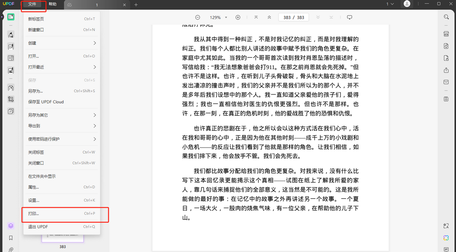Start slideshow presentation mode icon
456x252 pixels.
(x=350, y=17)
